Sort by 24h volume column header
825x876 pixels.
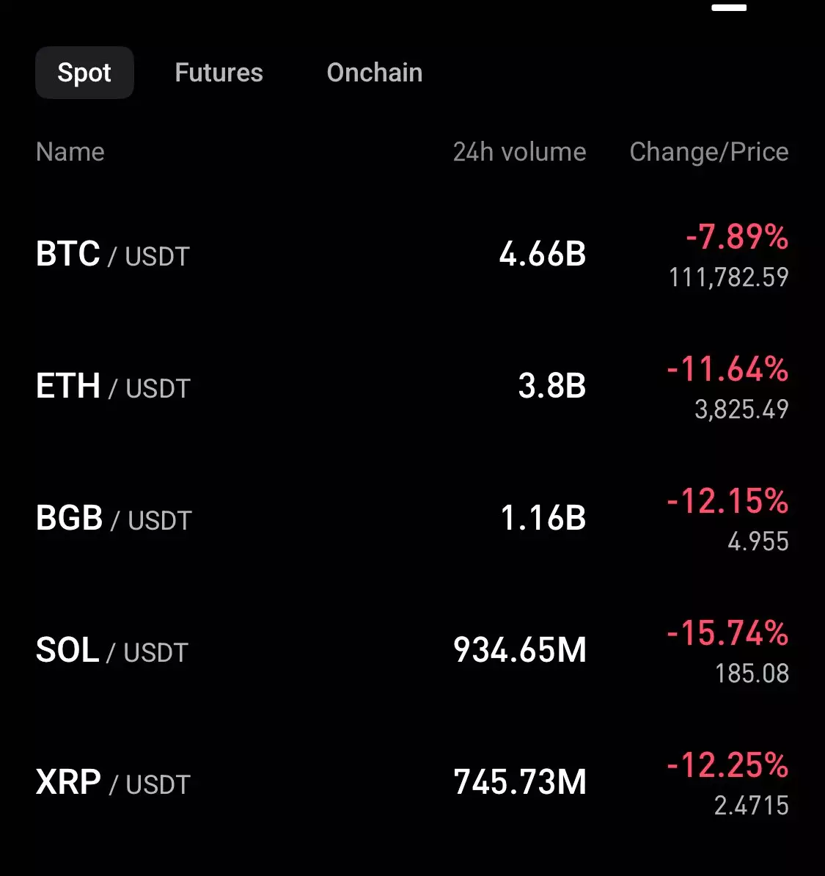click(519, 152)
